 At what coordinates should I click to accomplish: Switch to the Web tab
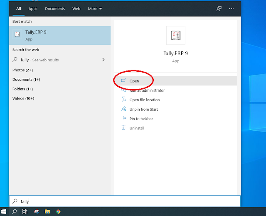tap(76, 9)
